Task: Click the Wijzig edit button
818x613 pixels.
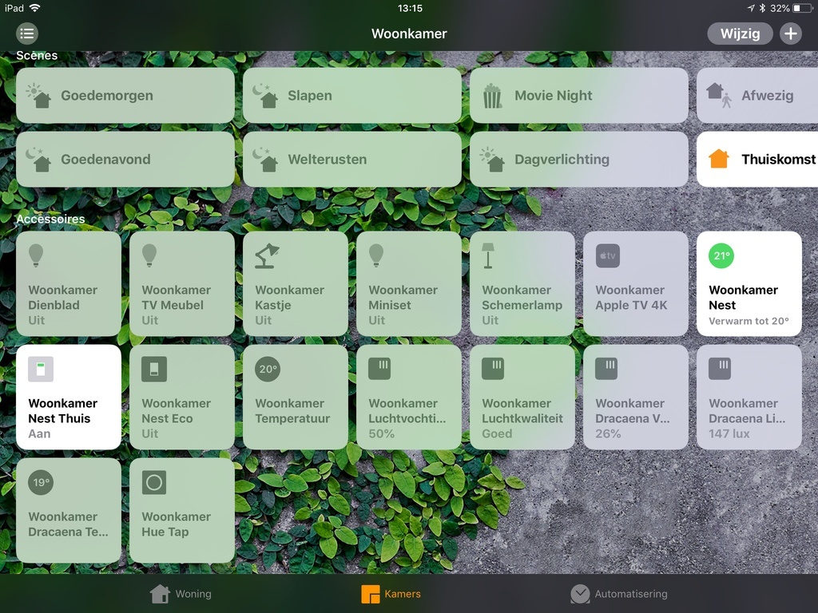Action: point(740,34)
